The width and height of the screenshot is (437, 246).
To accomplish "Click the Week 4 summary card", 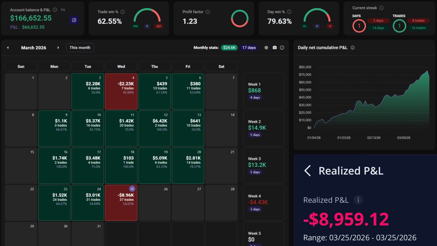I will point(264,202).
